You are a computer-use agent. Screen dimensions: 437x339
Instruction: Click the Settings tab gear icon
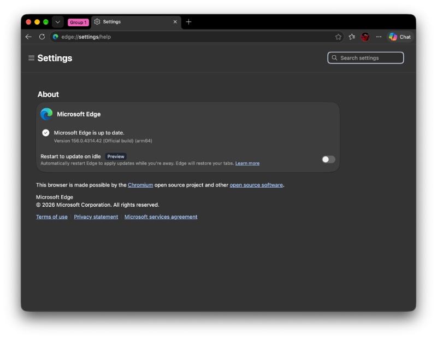click(x=97, y=22)
